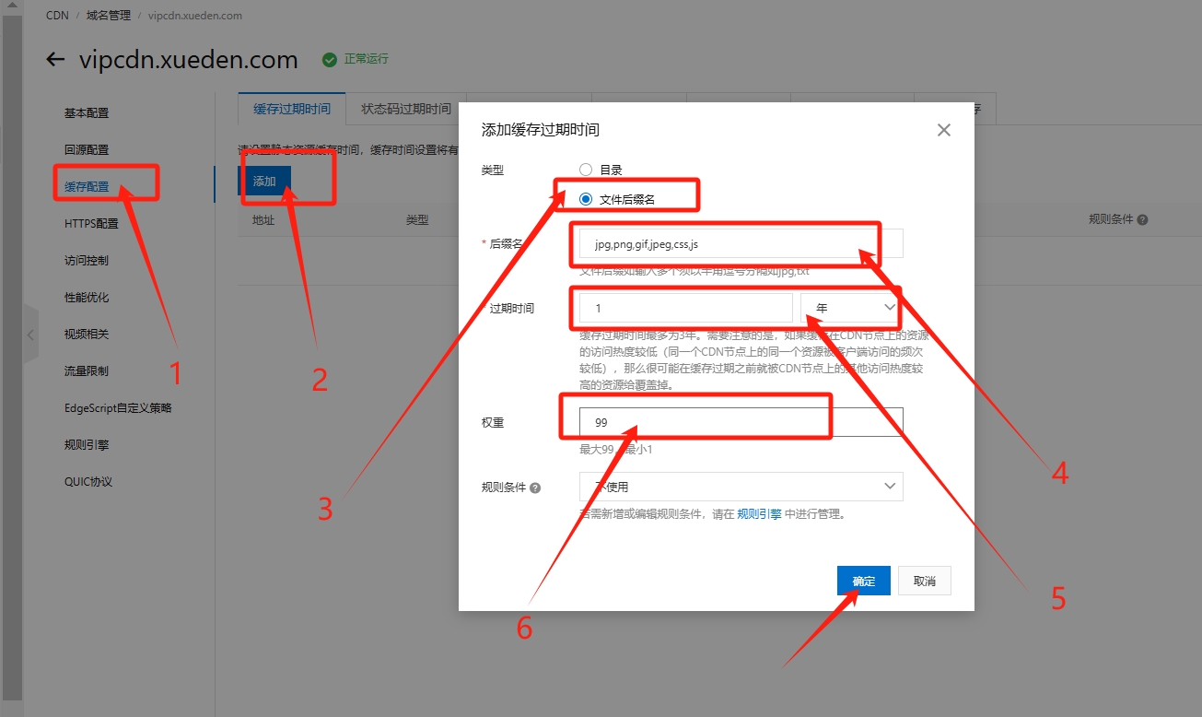Click the 权重 input field containing 99
Viewport: 1202px width, 717px height.
pyautogui.click(x=741, y=422)
